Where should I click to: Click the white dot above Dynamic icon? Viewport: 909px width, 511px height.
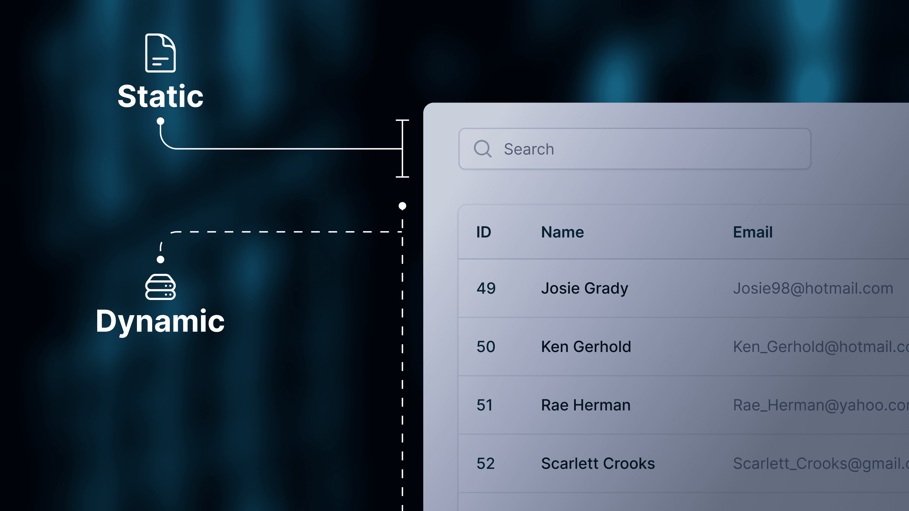tap(161, 260)
